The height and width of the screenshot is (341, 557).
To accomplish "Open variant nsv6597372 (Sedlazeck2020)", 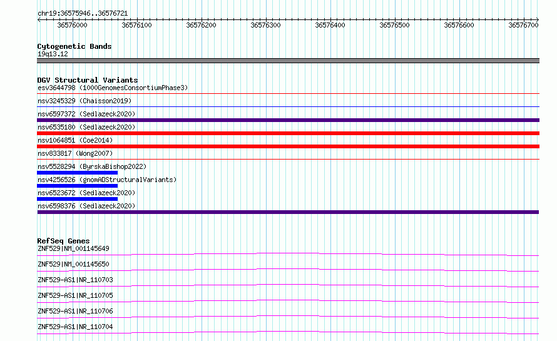I will (86, 114).
